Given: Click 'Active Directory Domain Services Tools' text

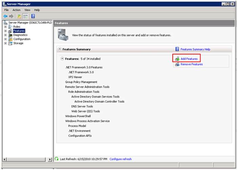Looking at the screenshot, I should click(x=95, y=97).
